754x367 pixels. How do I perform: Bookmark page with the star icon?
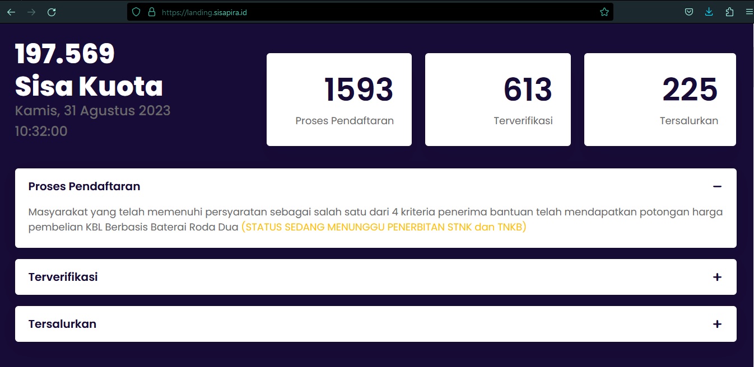coord(604,12)
